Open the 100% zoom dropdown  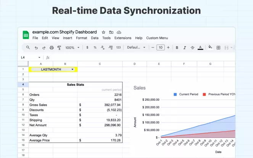tap(72, 48)
